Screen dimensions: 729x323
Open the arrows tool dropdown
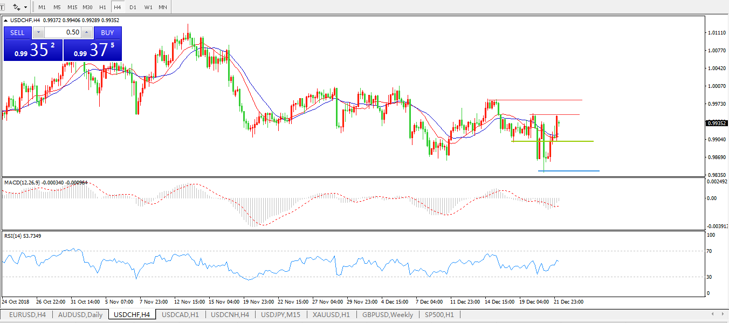(x=25, y=7)
